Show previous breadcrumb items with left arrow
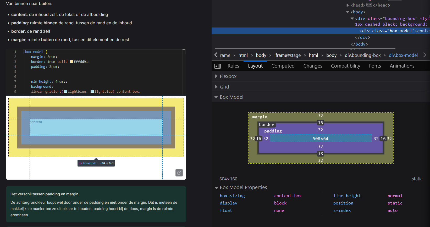 point(216,55)
